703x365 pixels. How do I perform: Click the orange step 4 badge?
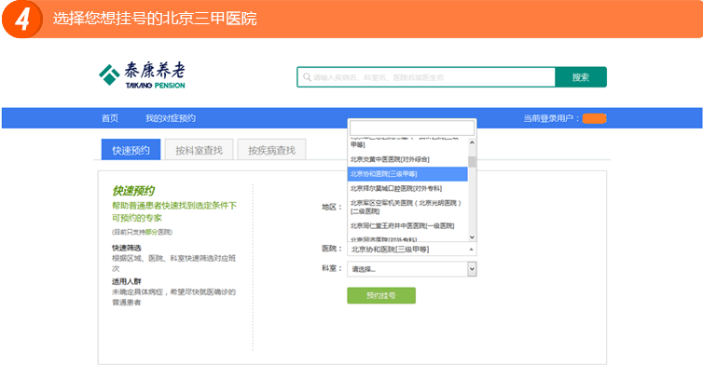click(x=21, y=19)
